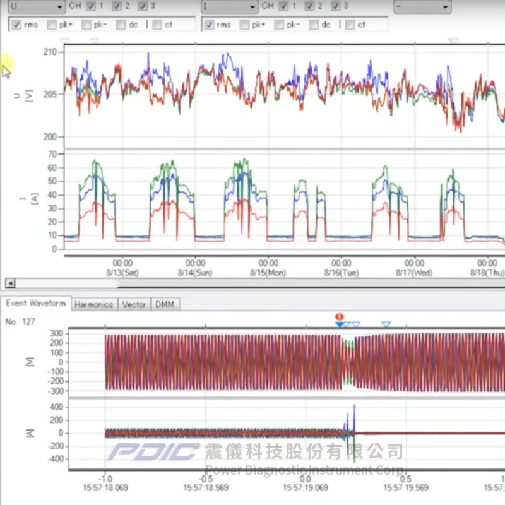Screen dimensions: 505x505
Task: Toggle CH 3 checkbox for the I graph
Action: click(336, 6)
